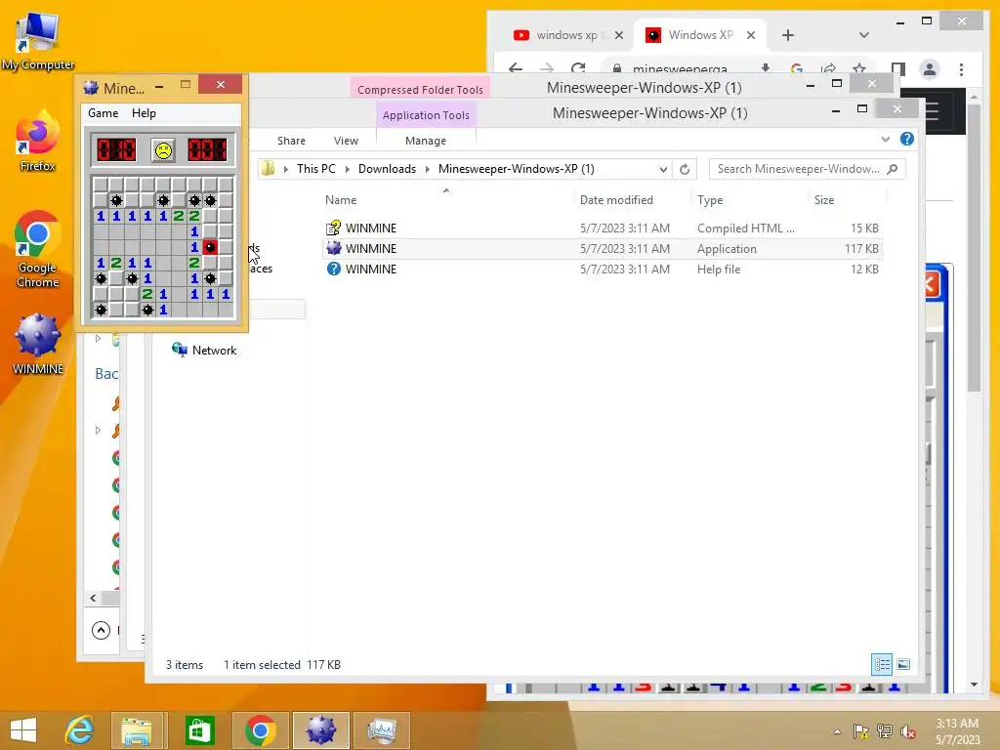Viewport: 1000px width, 750px height.
Task: Open Chrome tab search dropdown
Action: click(x=863, y=35)
